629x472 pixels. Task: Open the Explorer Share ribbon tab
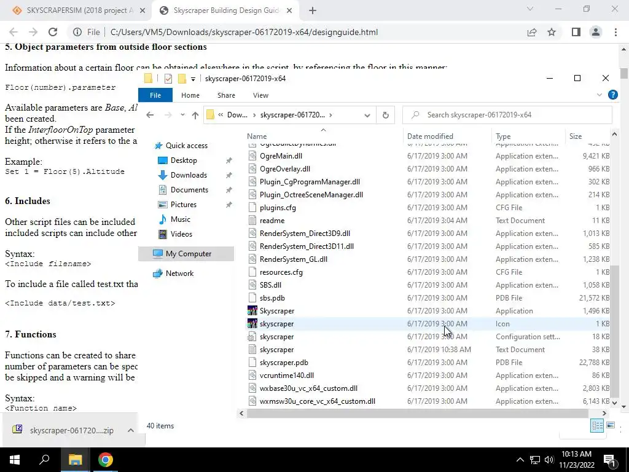(x=226, y=95)
